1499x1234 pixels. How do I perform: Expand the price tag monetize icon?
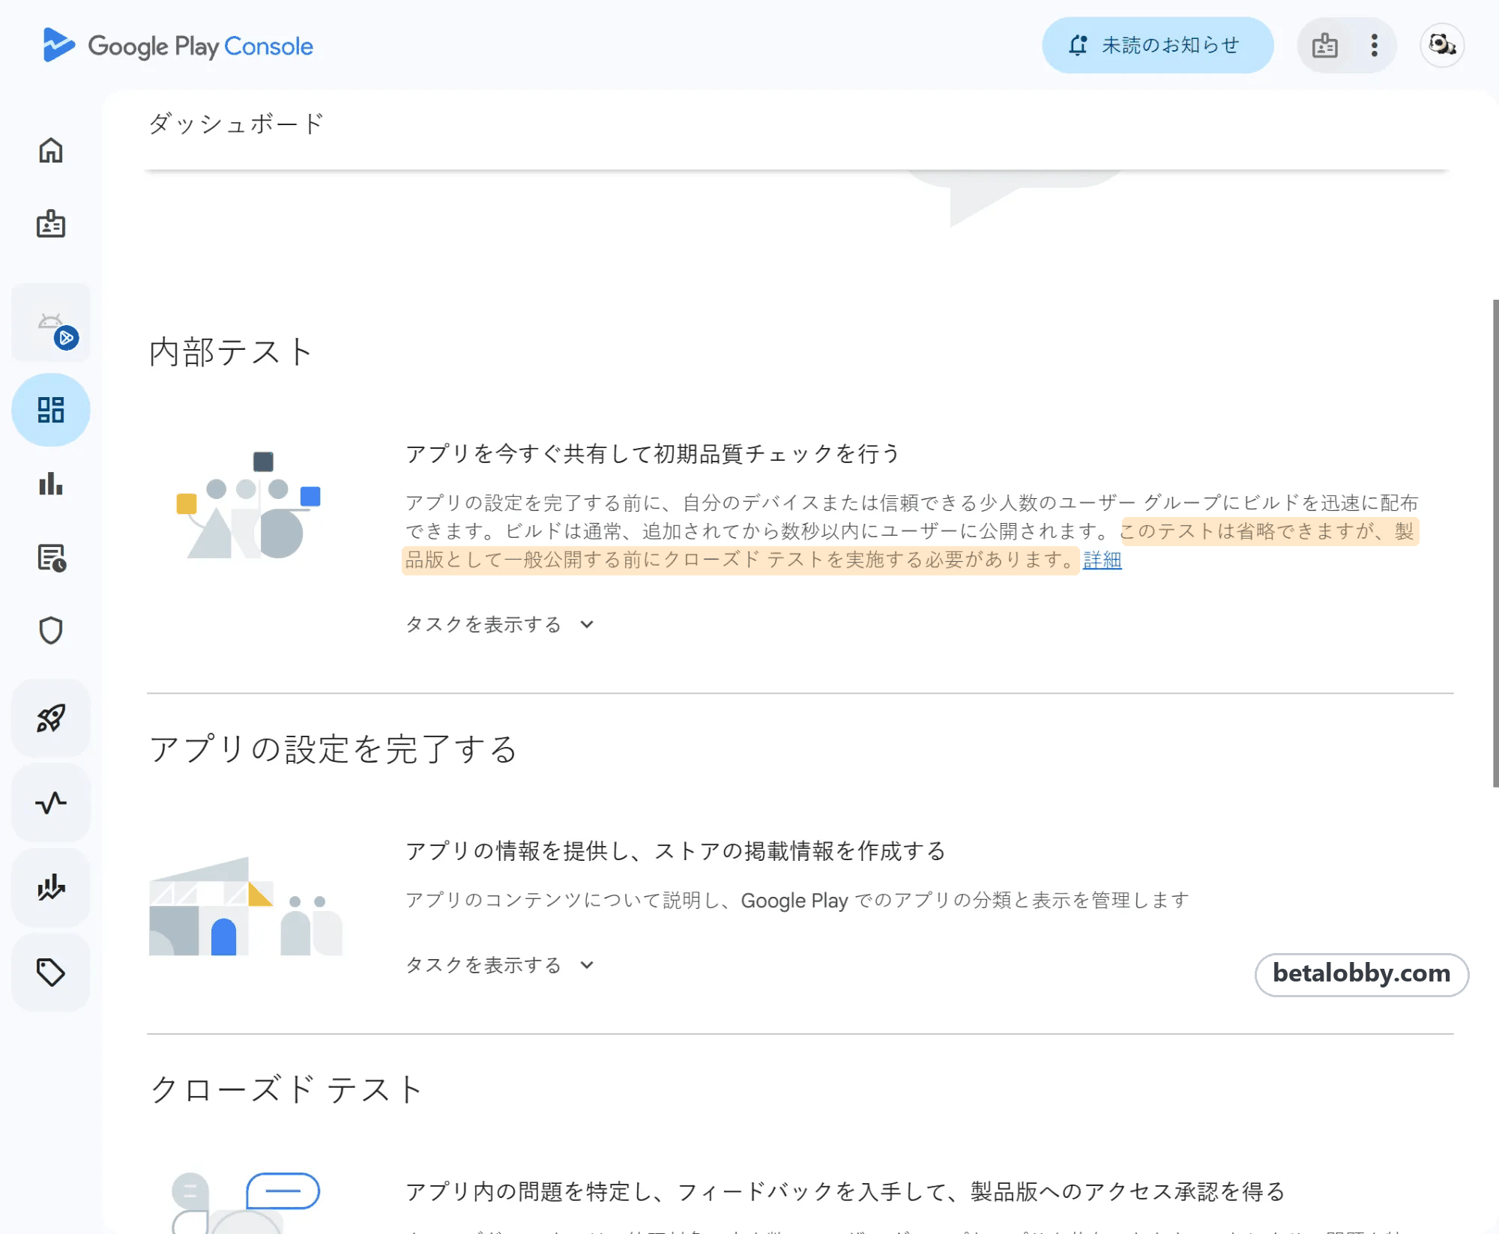coord(51,973)
